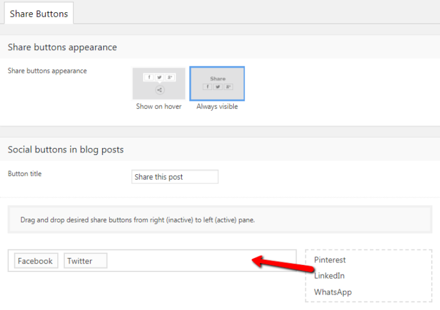The image size is (440, 310).
Task: Click the word Share in the Always visible thumbnail
Action: (218, 78)
